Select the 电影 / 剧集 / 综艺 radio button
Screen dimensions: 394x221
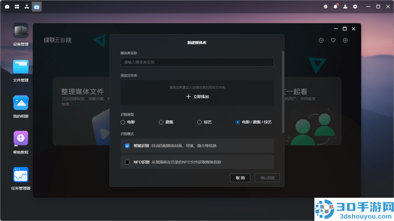238,122
